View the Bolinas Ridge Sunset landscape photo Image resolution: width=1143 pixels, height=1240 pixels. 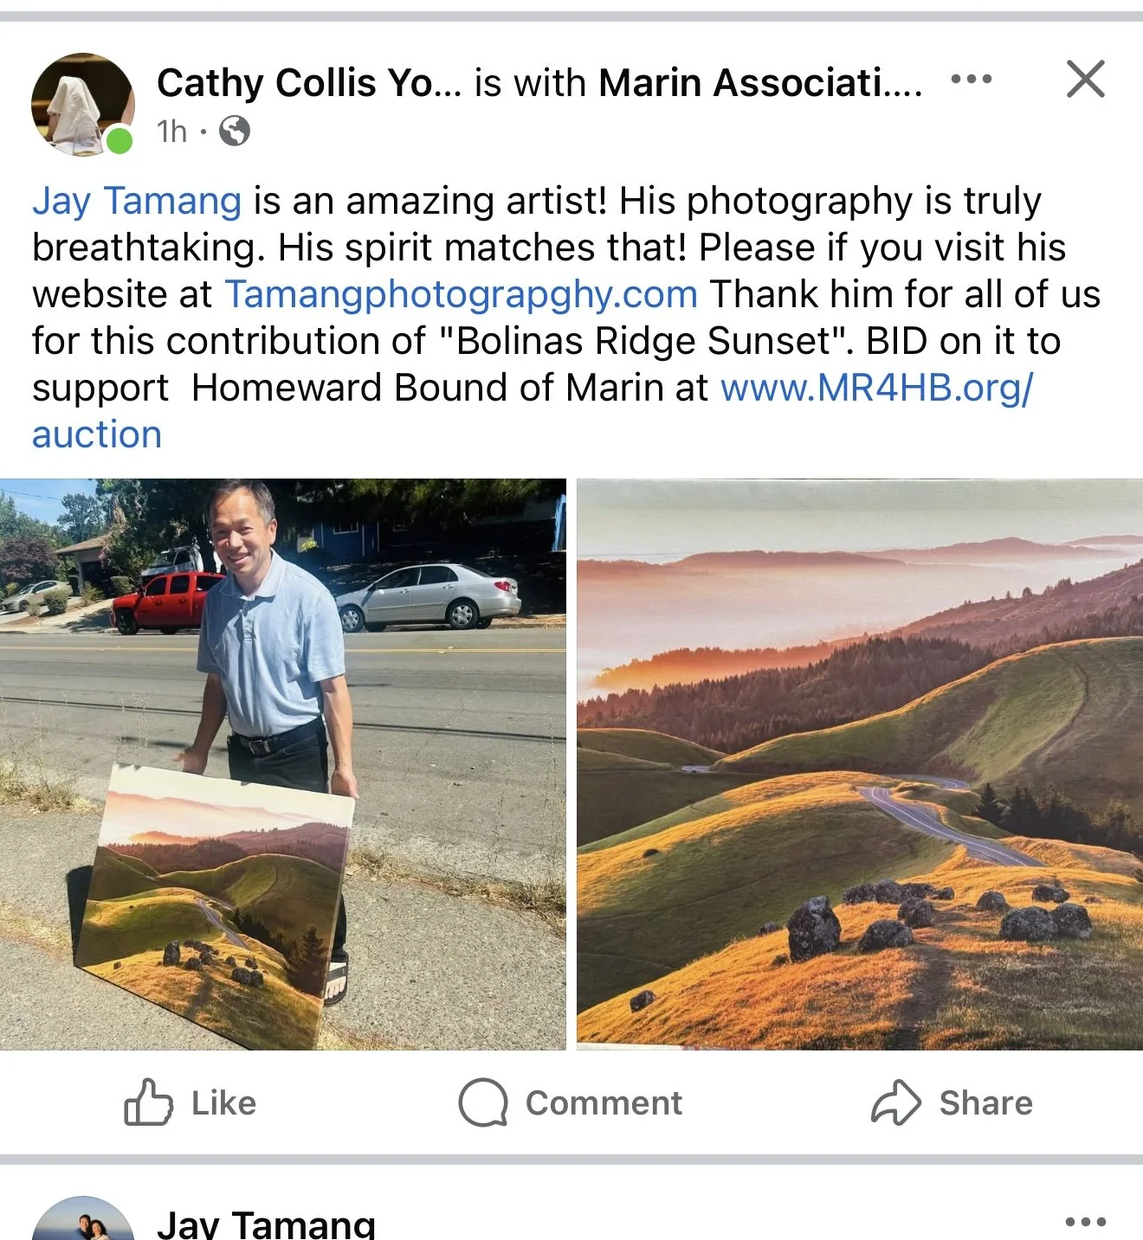(x=860, y=764)
